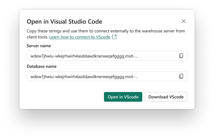Image resolution: width=214 pixels, height=138 pixels.
Task: Click the clipboard icon in Server name box
Action: (x=181, y=55)
